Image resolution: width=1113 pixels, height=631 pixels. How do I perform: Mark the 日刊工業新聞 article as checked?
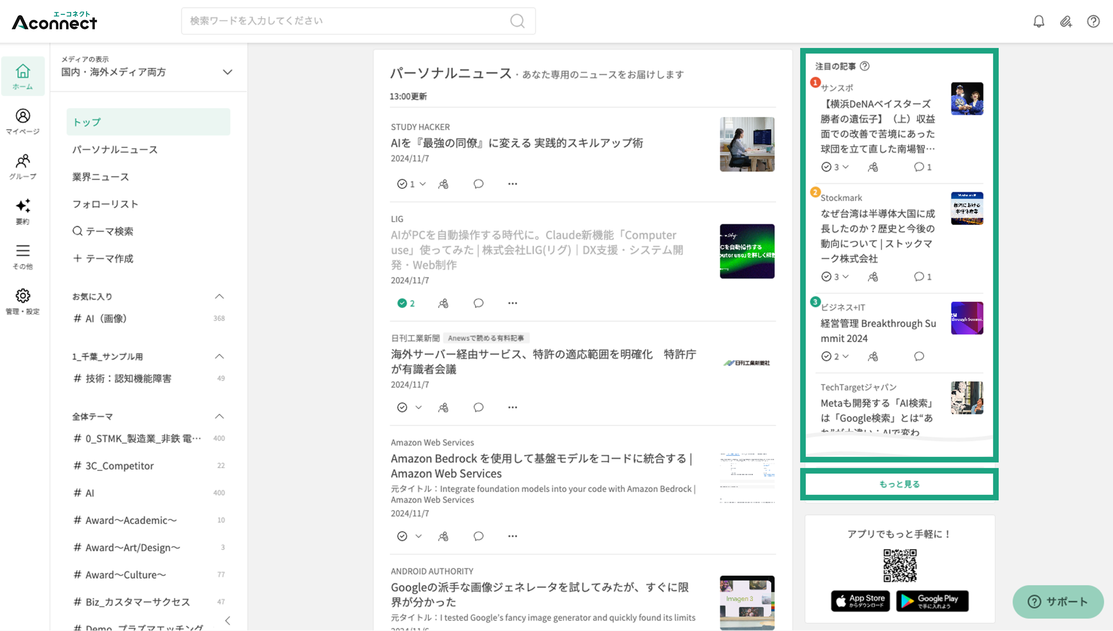[x=402, y=407]
